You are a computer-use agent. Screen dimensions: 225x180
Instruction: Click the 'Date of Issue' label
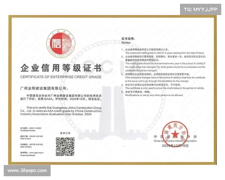25,139
